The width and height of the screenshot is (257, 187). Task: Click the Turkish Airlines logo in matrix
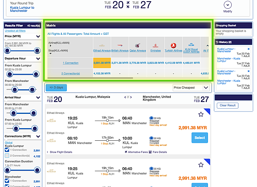click(x=174, y=45)
